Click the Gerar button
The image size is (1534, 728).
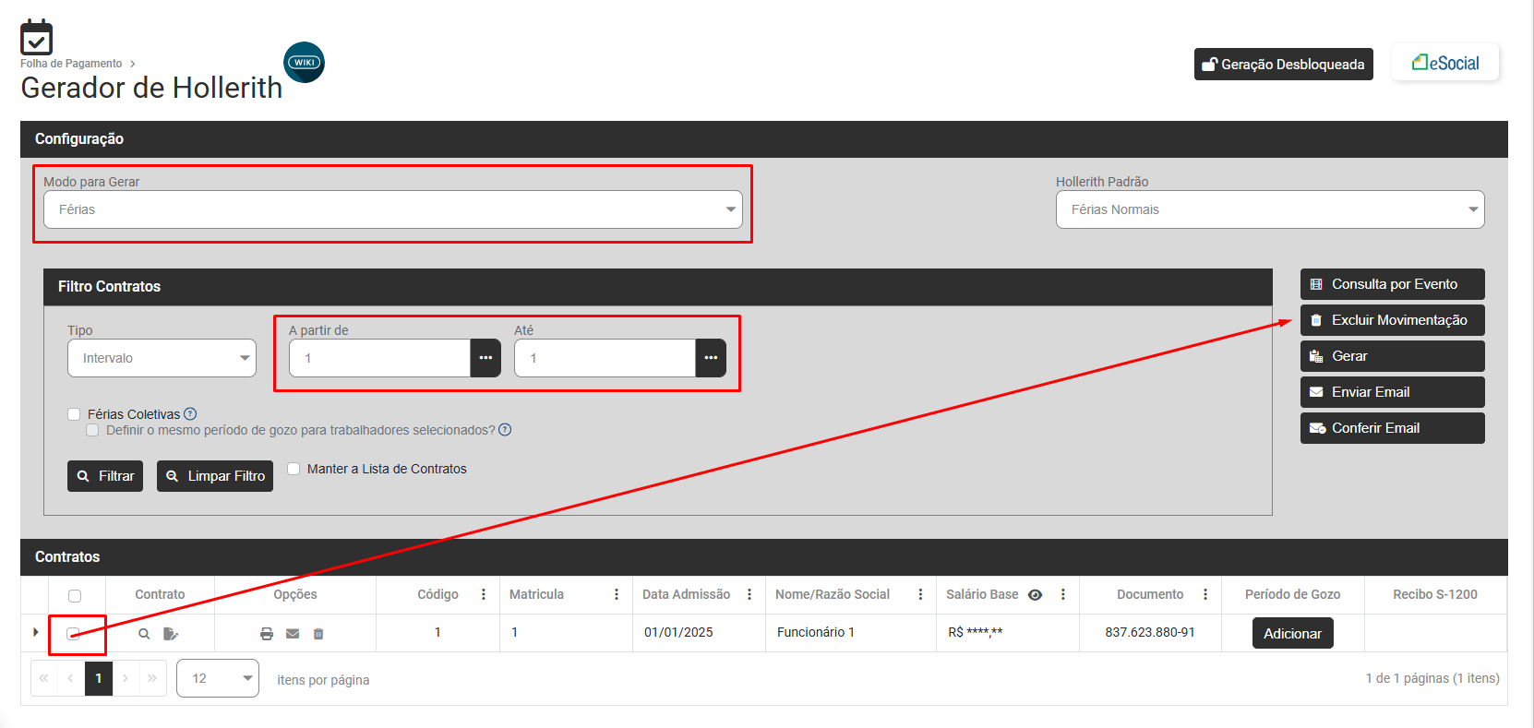pyautogui.click(x=1392, y=356)
